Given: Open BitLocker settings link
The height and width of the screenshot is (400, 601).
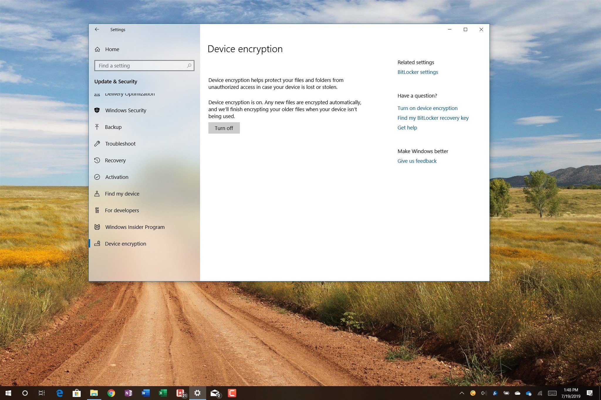Looking at the screenshot, I should [417, 72].
